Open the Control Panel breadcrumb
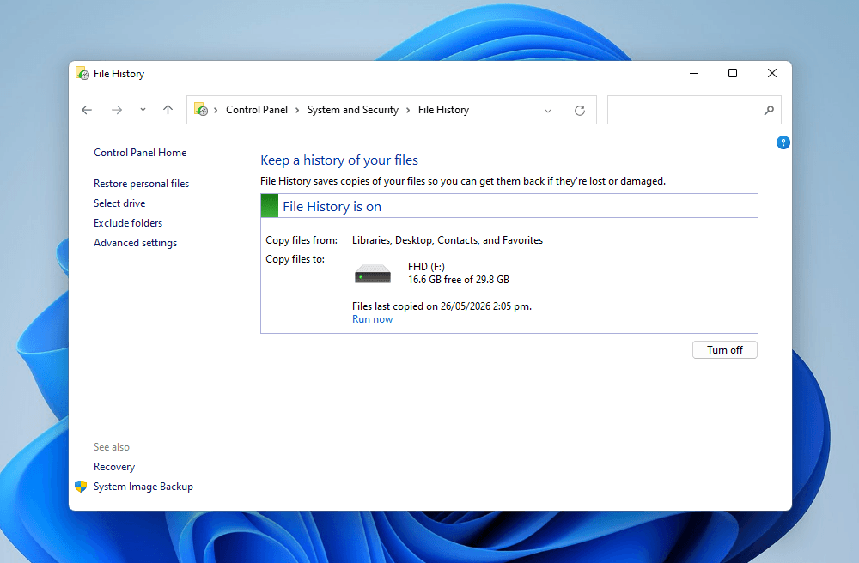 click(256, 110)
